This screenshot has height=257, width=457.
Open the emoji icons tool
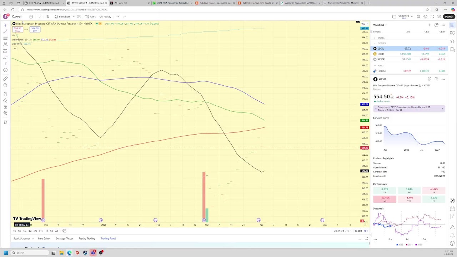5,70
